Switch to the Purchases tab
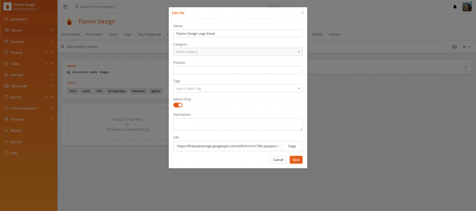Image resolution: width=476 pixels, height=211 pixels. 94,34
